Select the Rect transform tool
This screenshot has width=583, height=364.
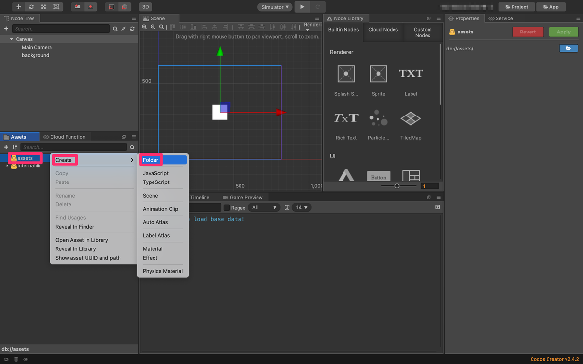click(x=57, y=7)
